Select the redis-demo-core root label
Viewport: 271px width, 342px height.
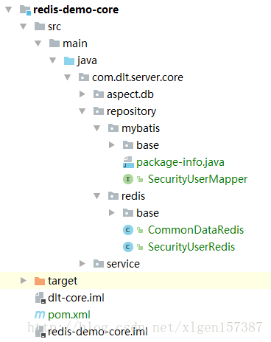(x=76, y=10)
